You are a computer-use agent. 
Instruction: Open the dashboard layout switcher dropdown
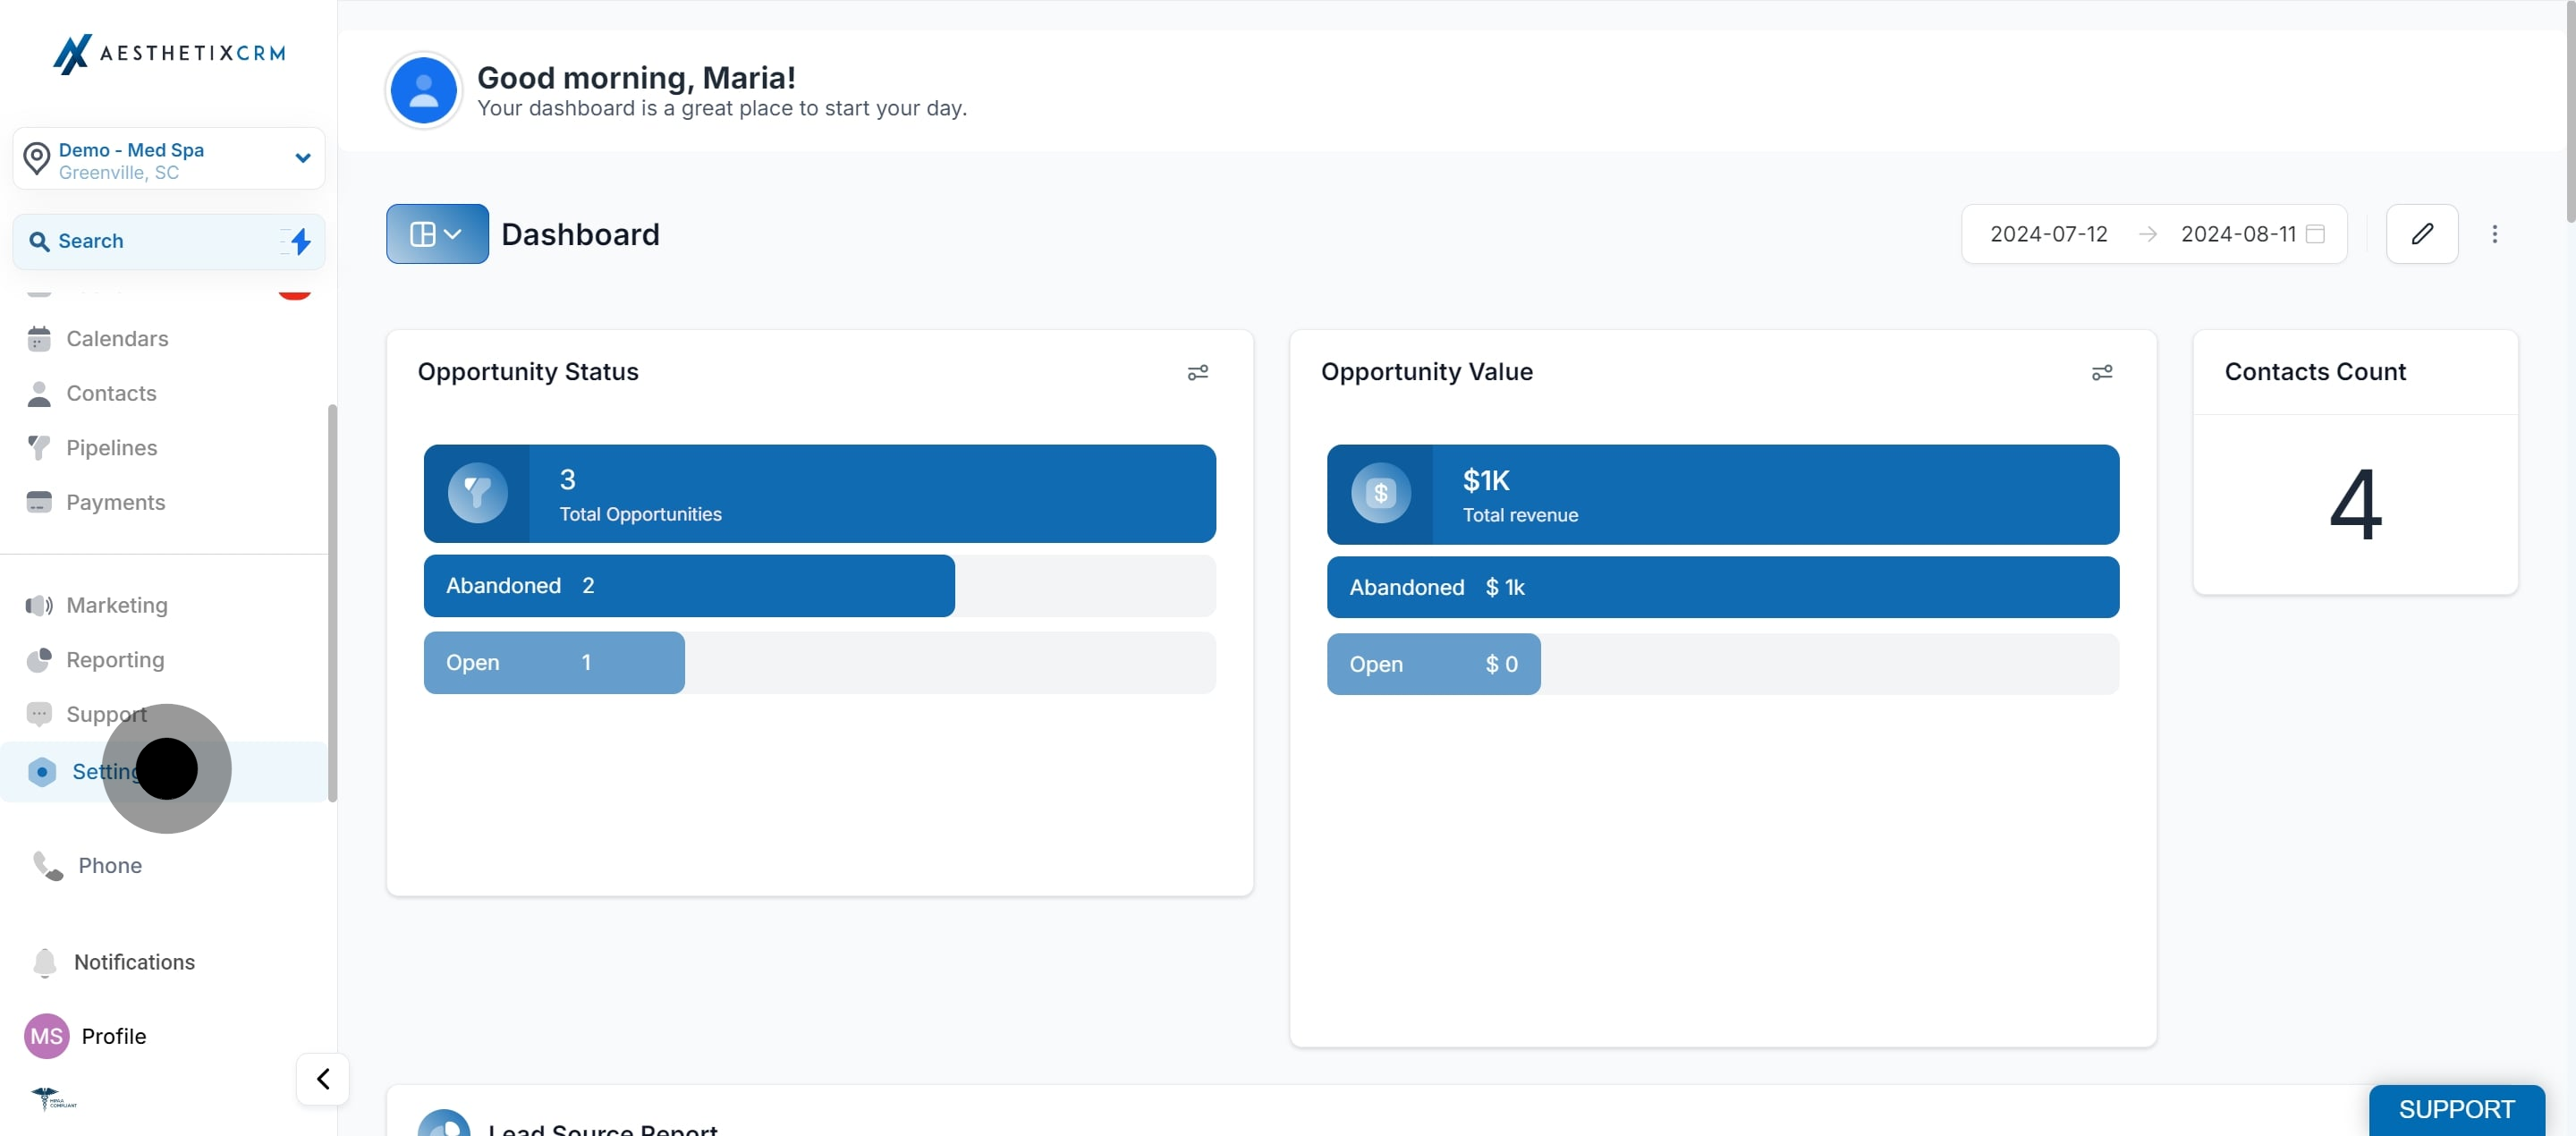coord(437,234)
